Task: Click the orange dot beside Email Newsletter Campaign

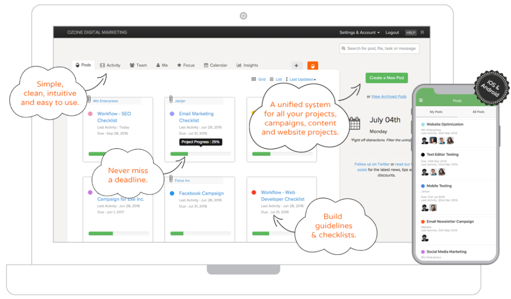Action: (x=423, y=222)
